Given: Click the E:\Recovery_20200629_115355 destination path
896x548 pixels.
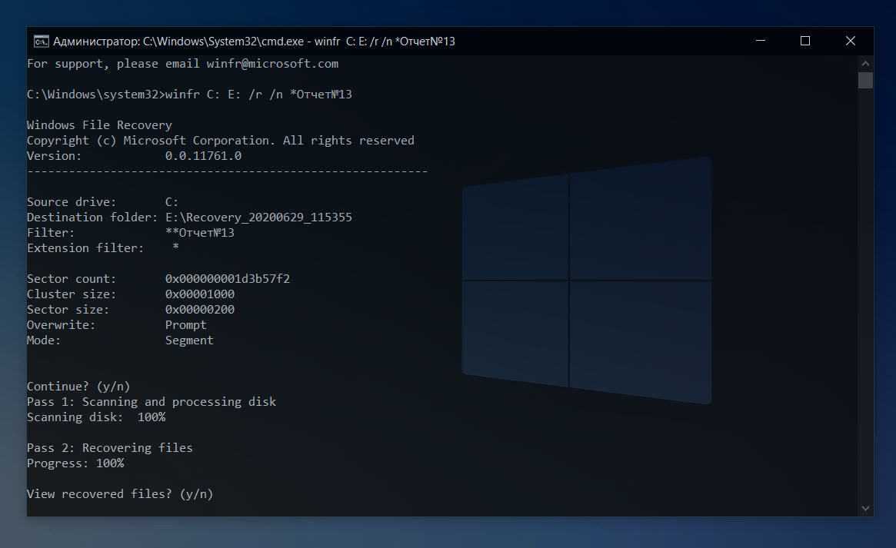Looking at the screenshot, I should tap(258, 218).
